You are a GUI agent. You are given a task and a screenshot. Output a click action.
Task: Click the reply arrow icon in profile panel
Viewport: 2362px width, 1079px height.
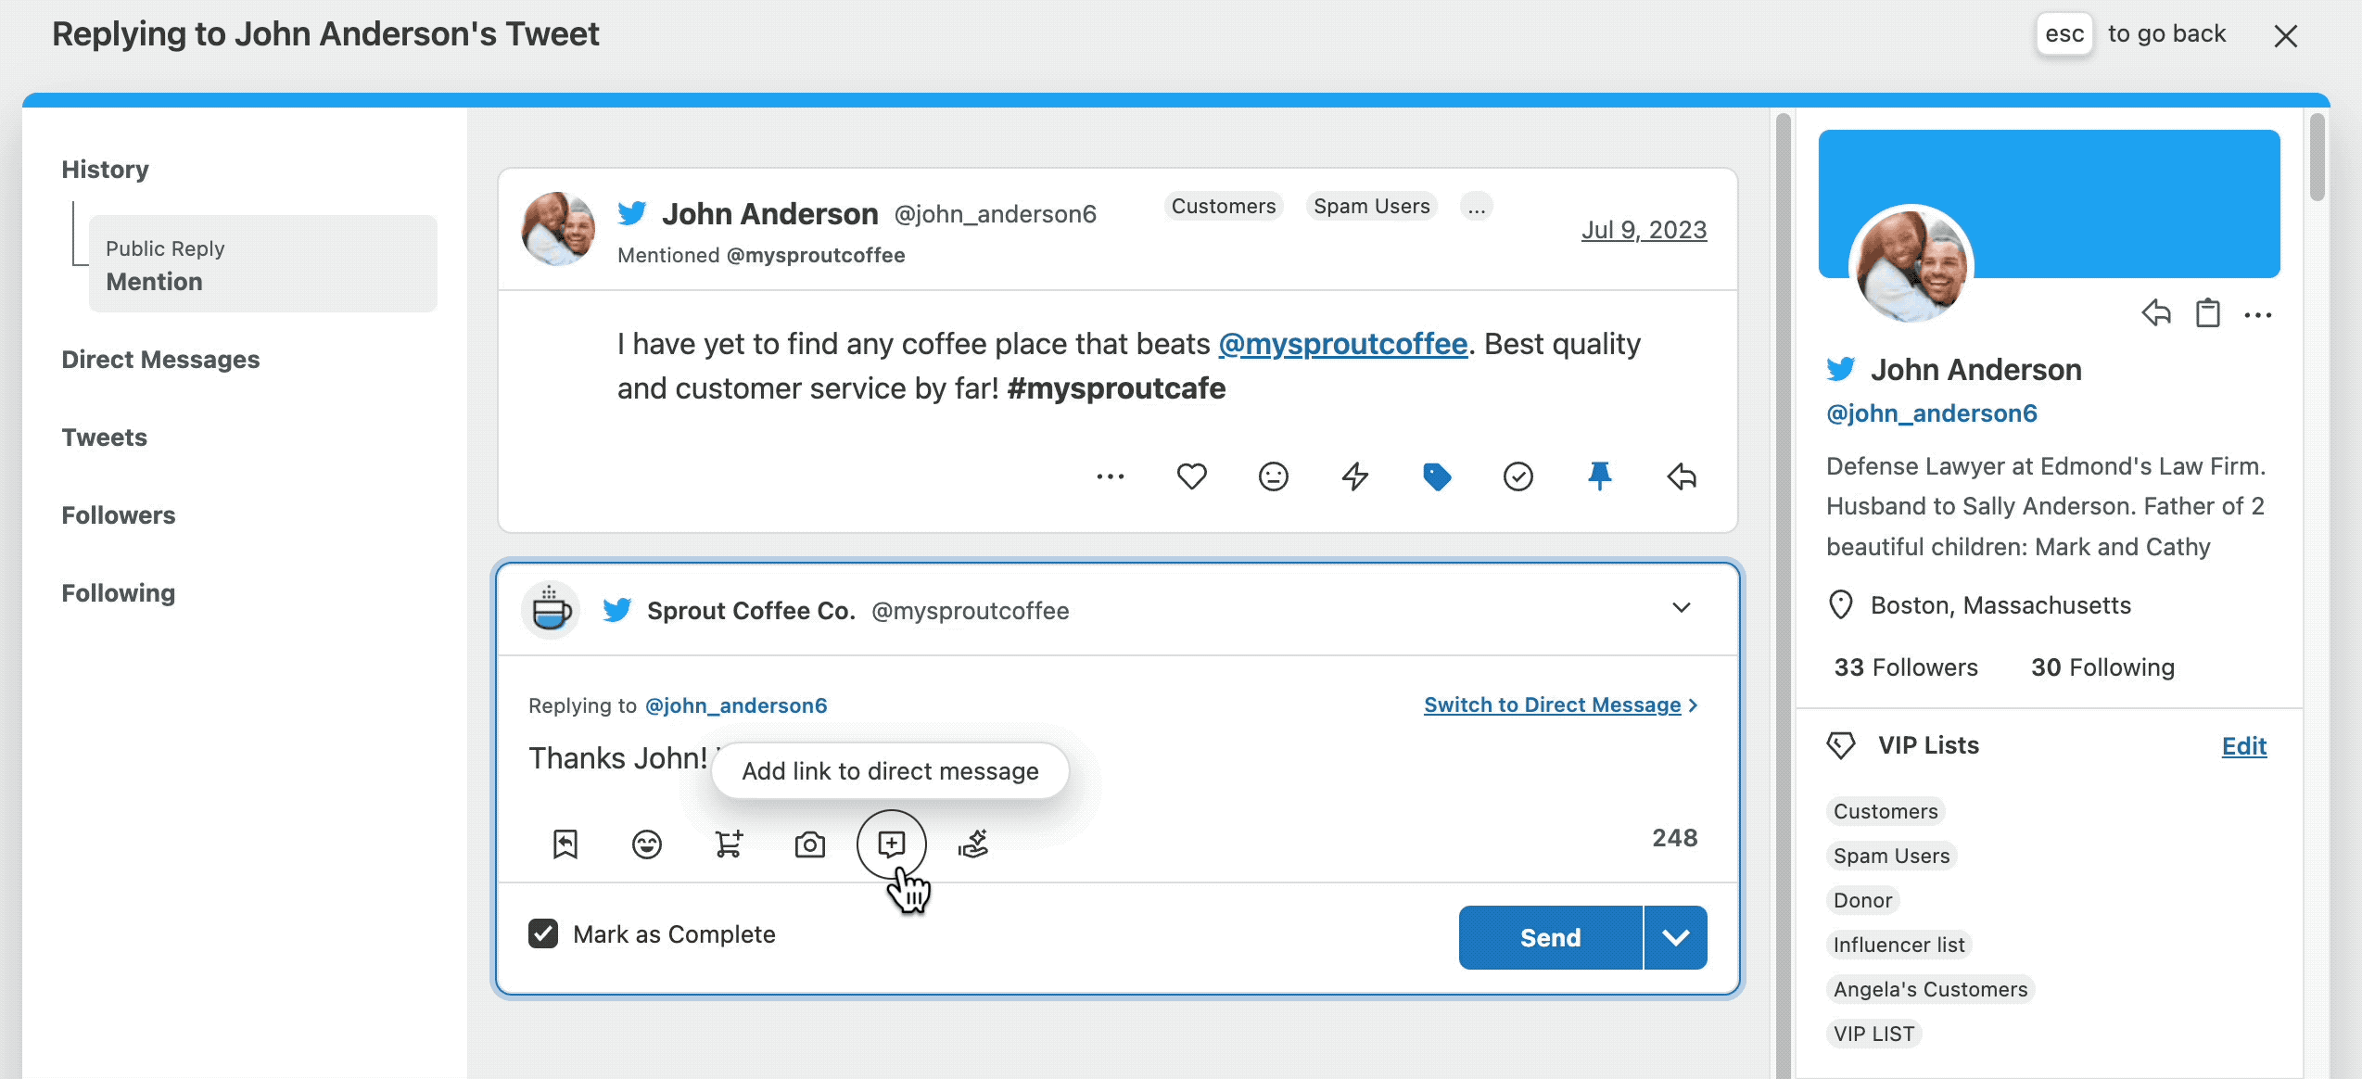click(2156, 313)
